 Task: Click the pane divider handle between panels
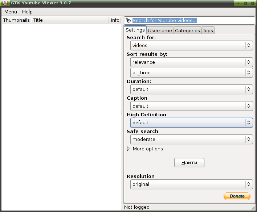pyautogui.click(x=122, y=113)
